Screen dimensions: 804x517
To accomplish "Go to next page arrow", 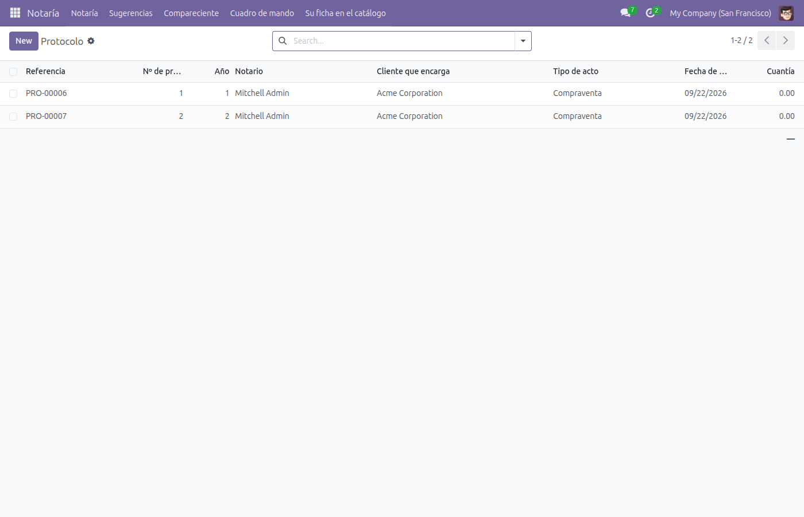I will [x=786, y=41].
